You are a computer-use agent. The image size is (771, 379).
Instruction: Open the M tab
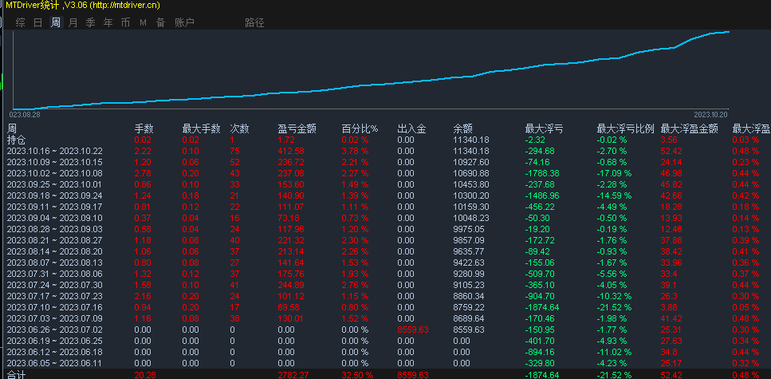click(143, 22)
